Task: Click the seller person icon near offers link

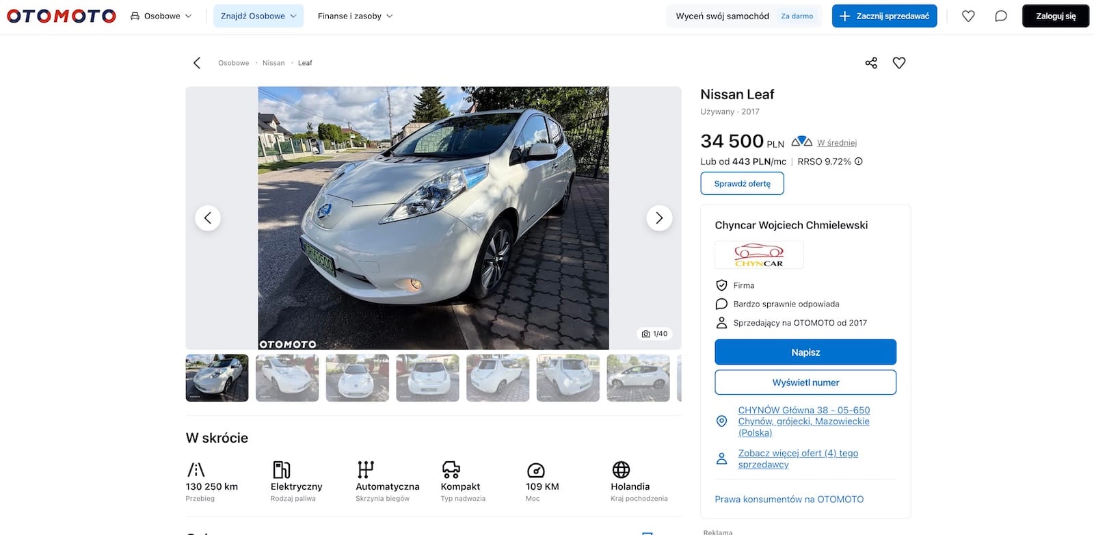Action: [x=721, y=458]
